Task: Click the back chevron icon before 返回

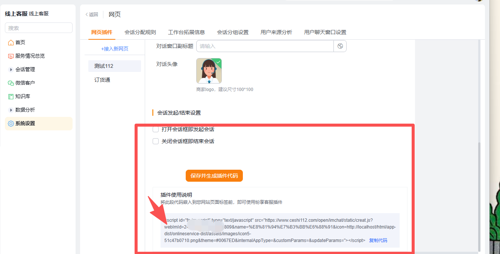Action: point(87,15)
